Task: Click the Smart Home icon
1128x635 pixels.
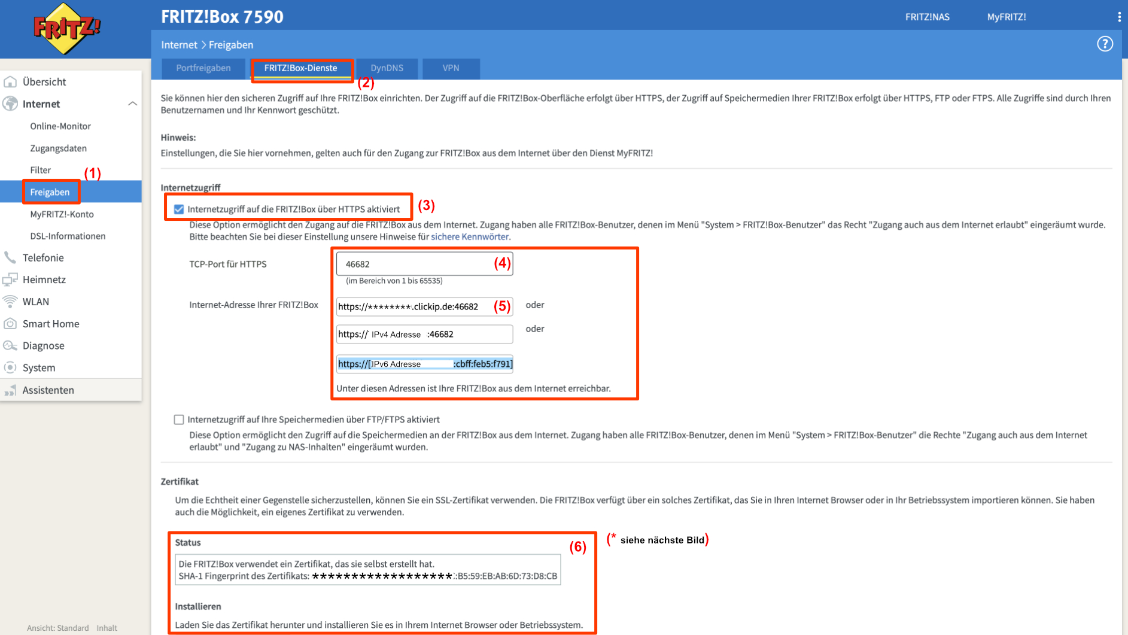Action: [10, 323]
